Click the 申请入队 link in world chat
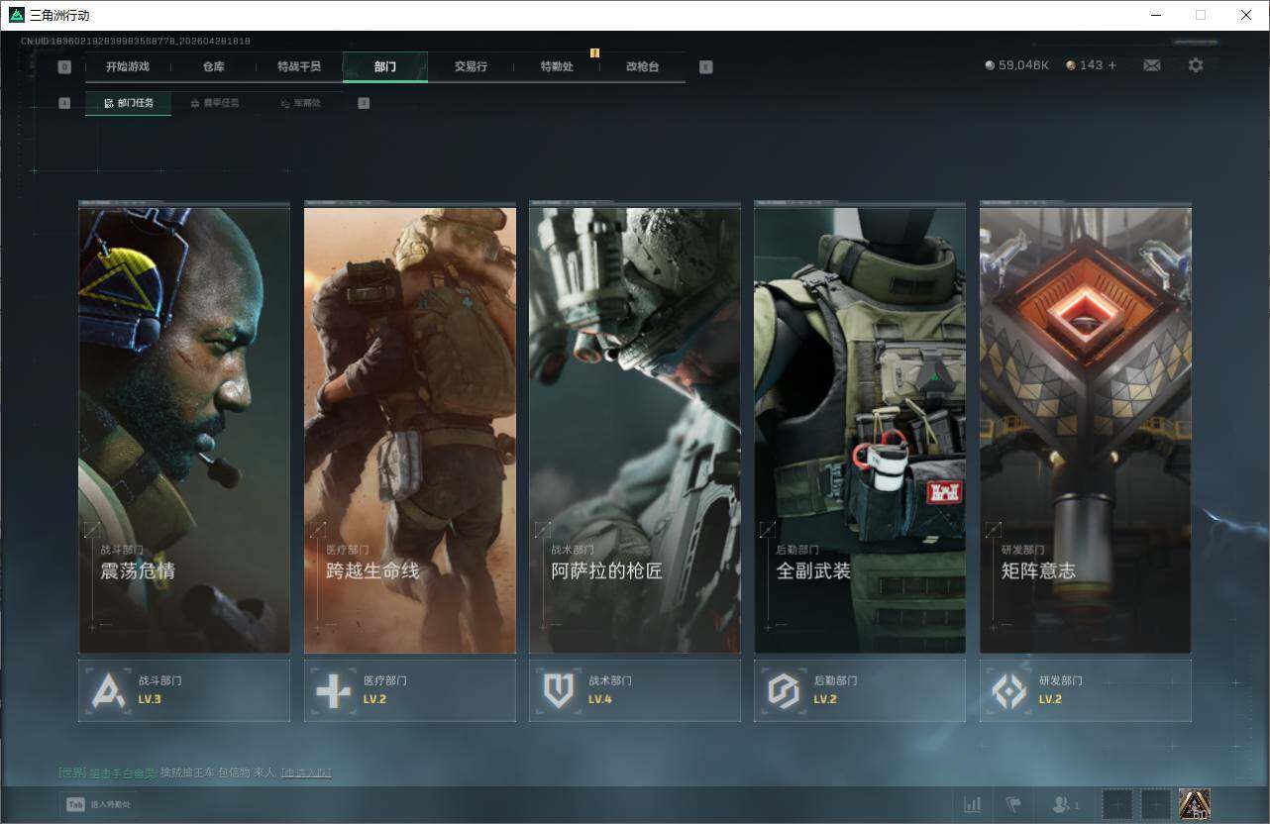 [x=305, y=772]
